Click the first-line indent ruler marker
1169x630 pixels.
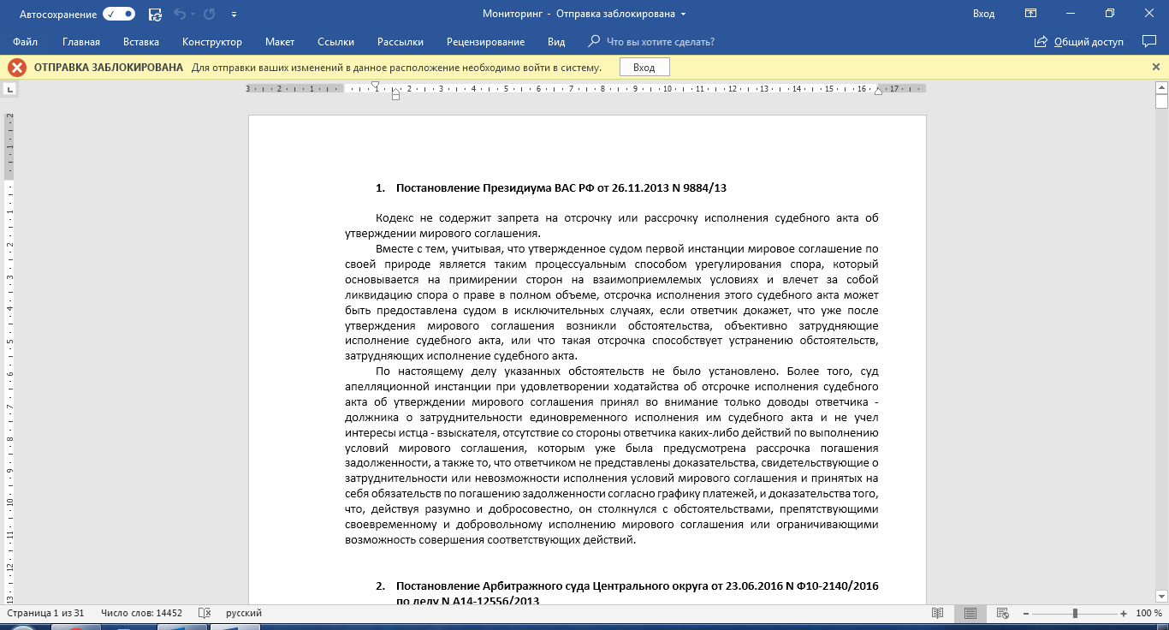point(375,85)
